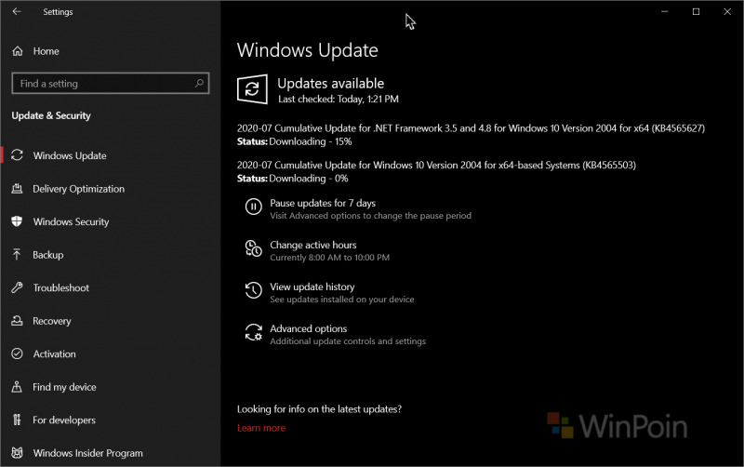Screen dimensions: 744x467
Task: Click Currently 8:00 AM to 10:00 PM text
Action: [x=330, y=258]
